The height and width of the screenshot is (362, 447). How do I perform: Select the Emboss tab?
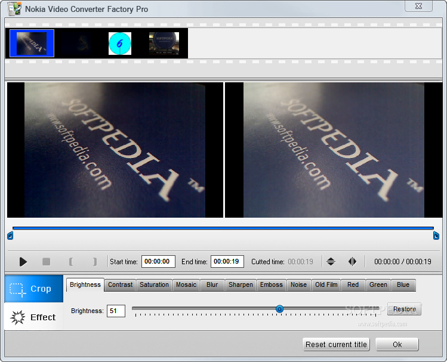click(272, 285)
